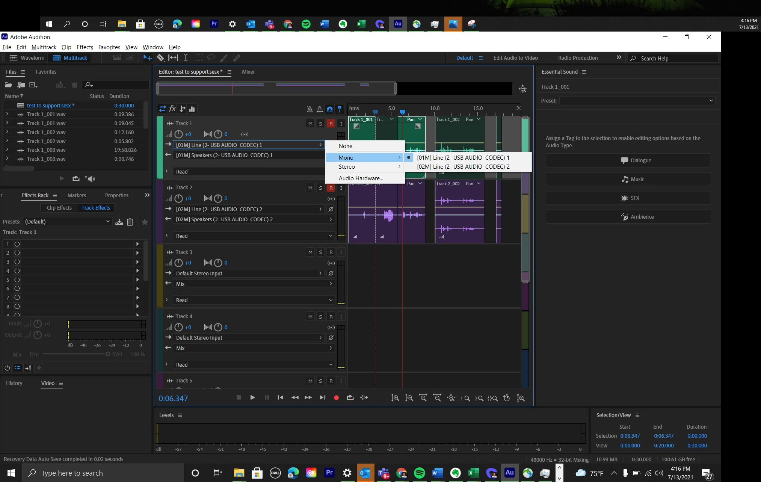Select second USB AUDIO CODEC mono input

[463, 167]
